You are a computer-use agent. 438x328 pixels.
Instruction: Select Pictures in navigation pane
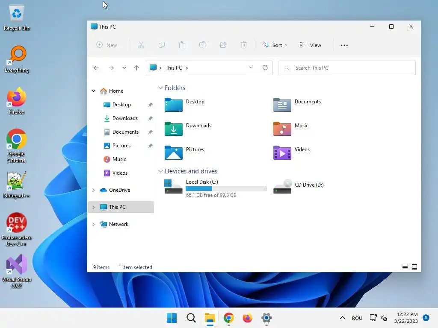click(117, 146)
